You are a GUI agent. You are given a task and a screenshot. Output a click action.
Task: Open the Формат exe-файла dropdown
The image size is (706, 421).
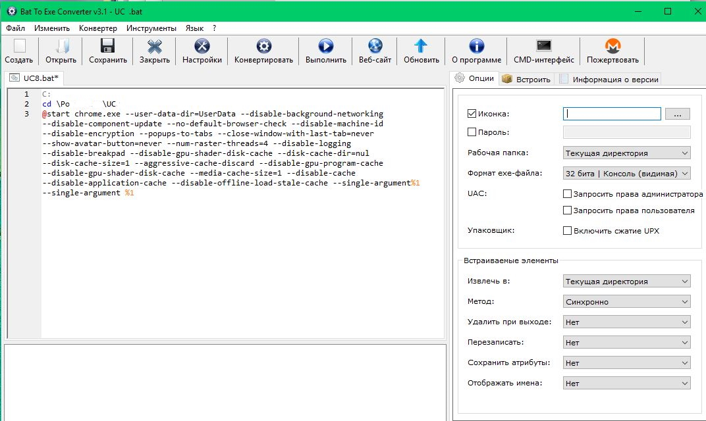pos(626,173)
